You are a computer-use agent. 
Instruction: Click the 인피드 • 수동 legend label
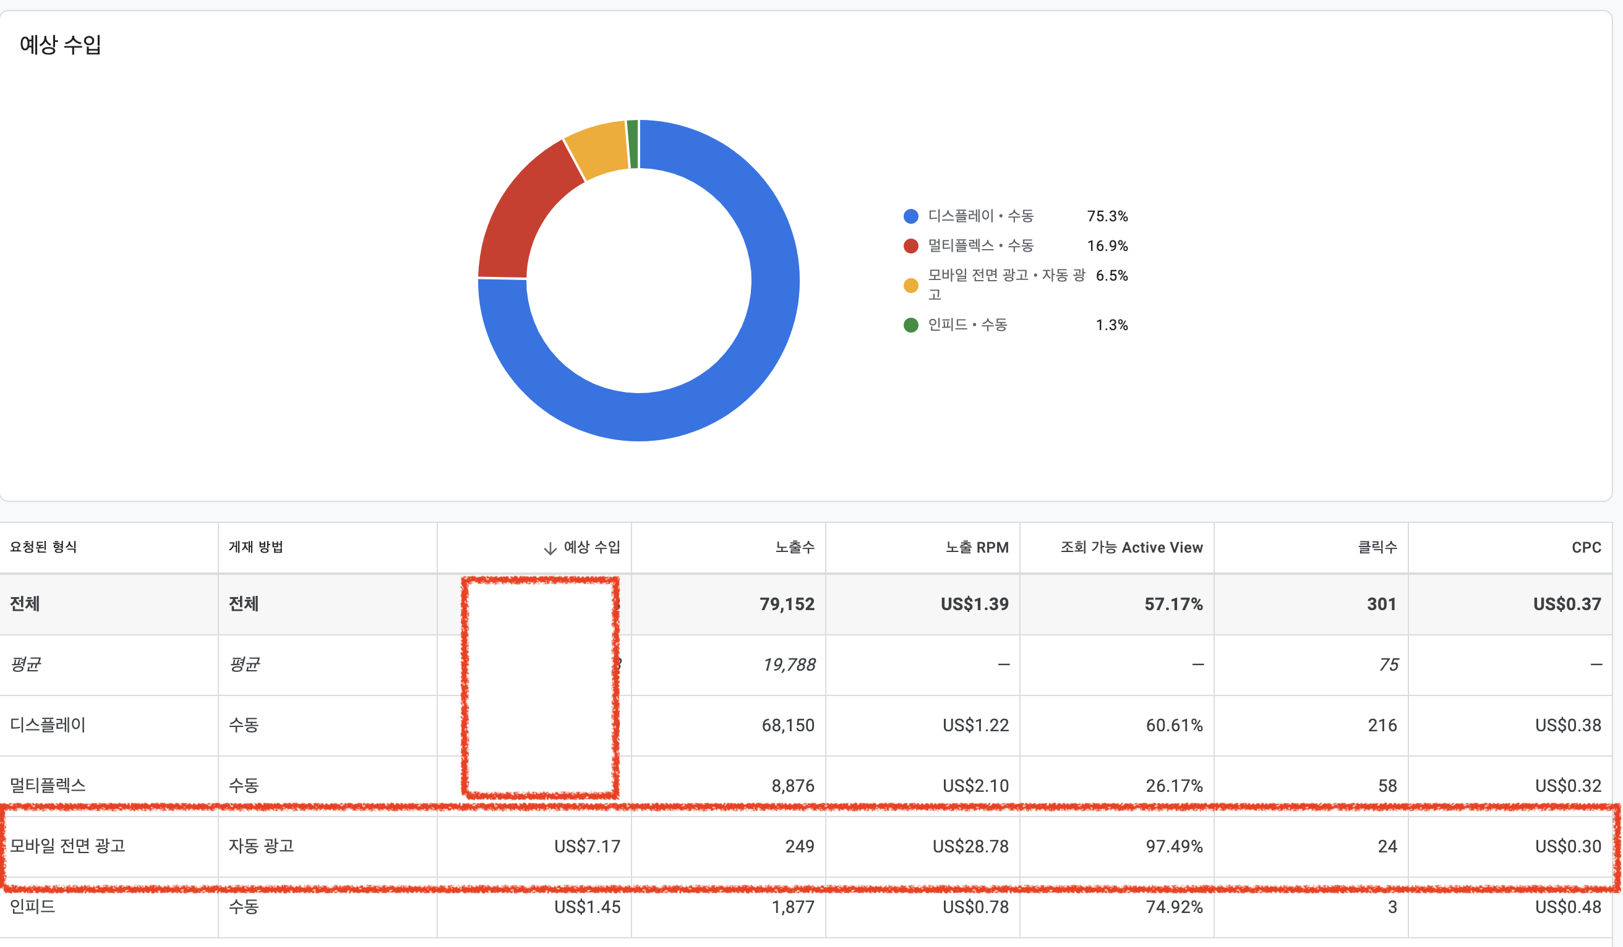pos(967,325)
